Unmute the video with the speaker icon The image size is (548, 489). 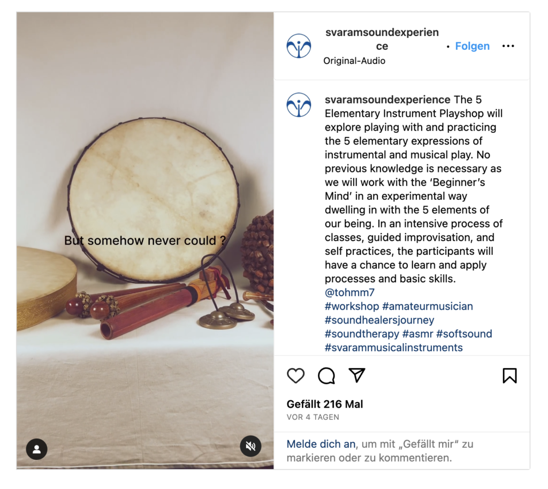(250, 446)
